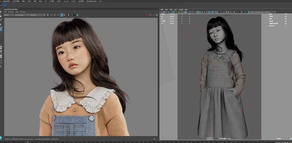Toggle the grid display icon in viewport
Viewport: 292px width, 143px height.
(179, 12)
